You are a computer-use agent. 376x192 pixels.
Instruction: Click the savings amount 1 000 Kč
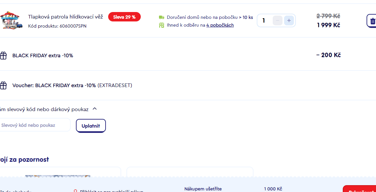point(273,189)
